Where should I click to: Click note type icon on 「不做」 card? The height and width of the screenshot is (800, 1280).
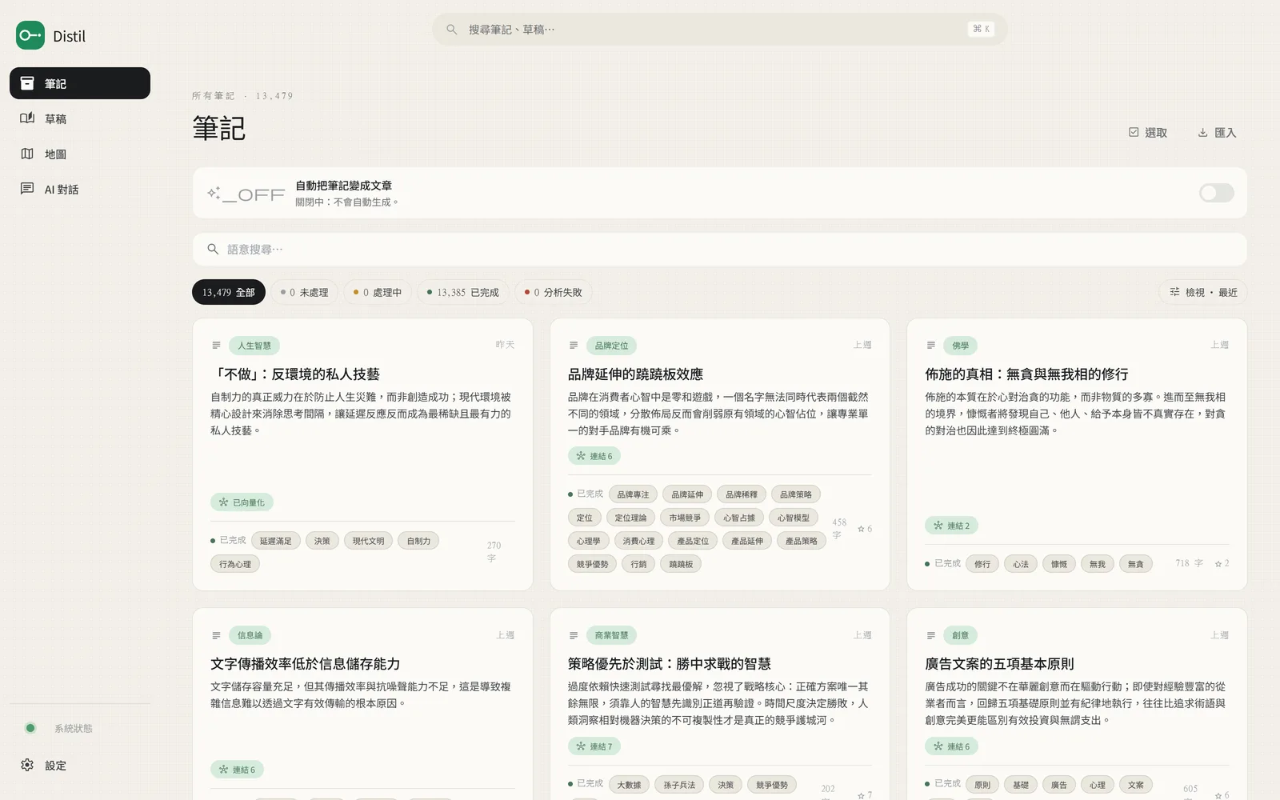coord(216,346)
